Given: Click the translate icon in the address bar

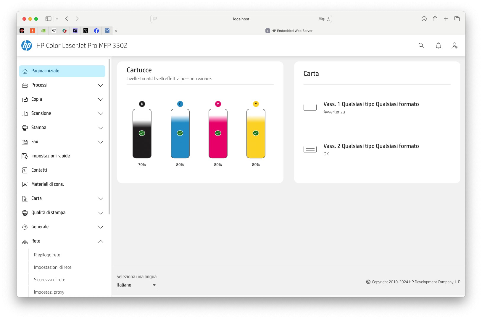Looking at the screenshot, I should (x=322, y=19).
